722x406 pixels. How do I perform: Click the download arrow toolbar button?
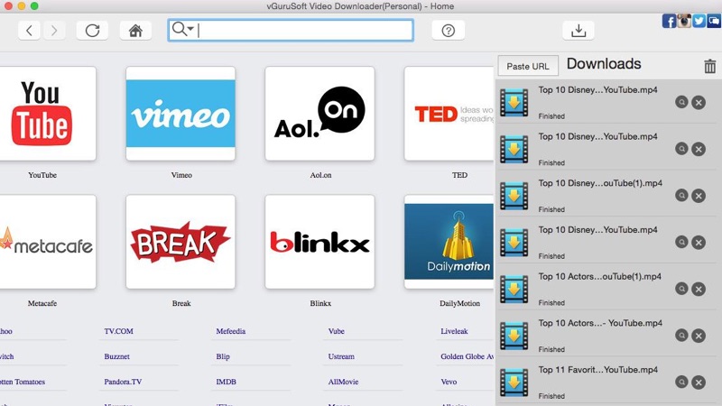click(x=579, y=31)
